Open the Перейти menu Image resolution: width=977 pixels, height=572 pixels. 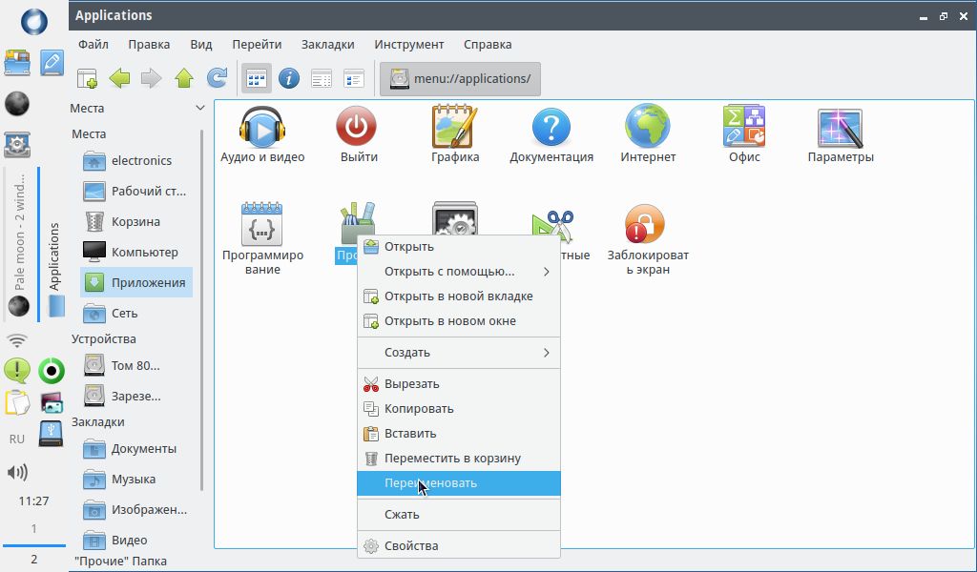[257, 44]
